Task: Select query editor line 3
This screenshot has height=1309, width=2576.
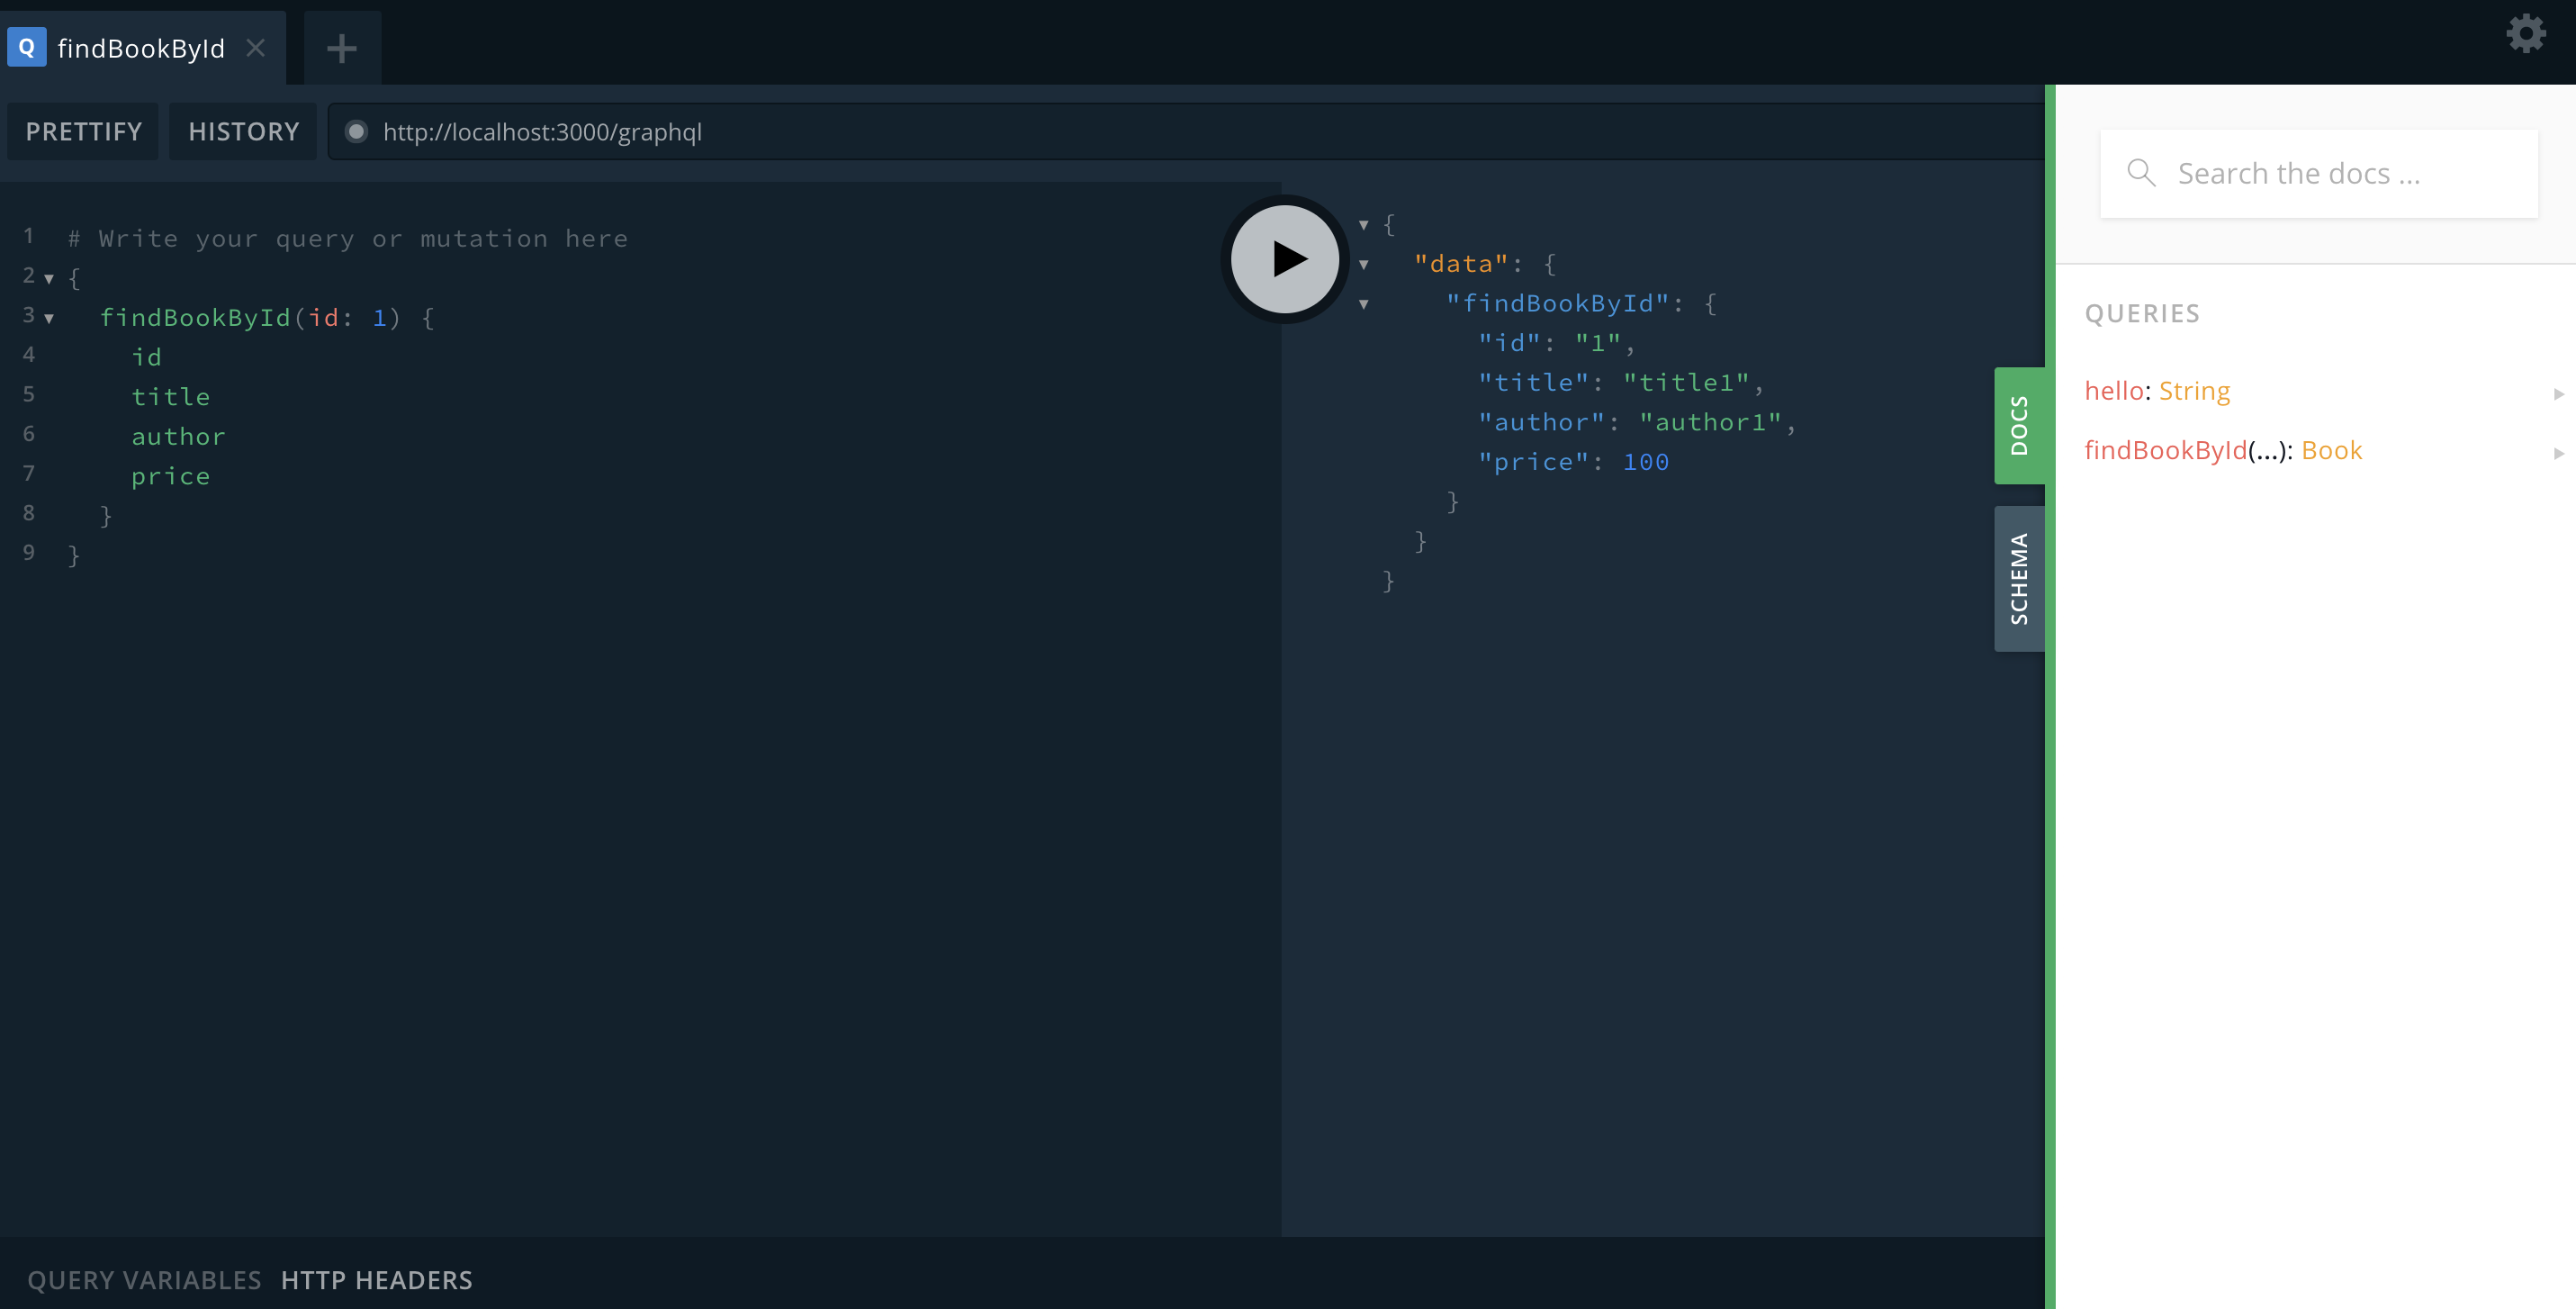Action: tap(267, 317)
